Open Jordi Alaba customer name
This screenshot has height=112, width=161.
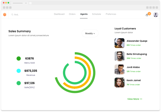pos(133,67)
